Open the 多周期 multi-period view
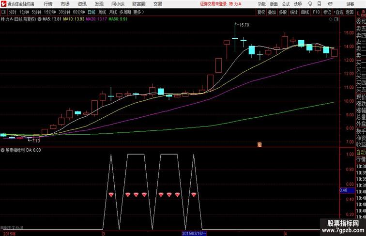Viewport: 366px width, 236px height. pos(125,12)
